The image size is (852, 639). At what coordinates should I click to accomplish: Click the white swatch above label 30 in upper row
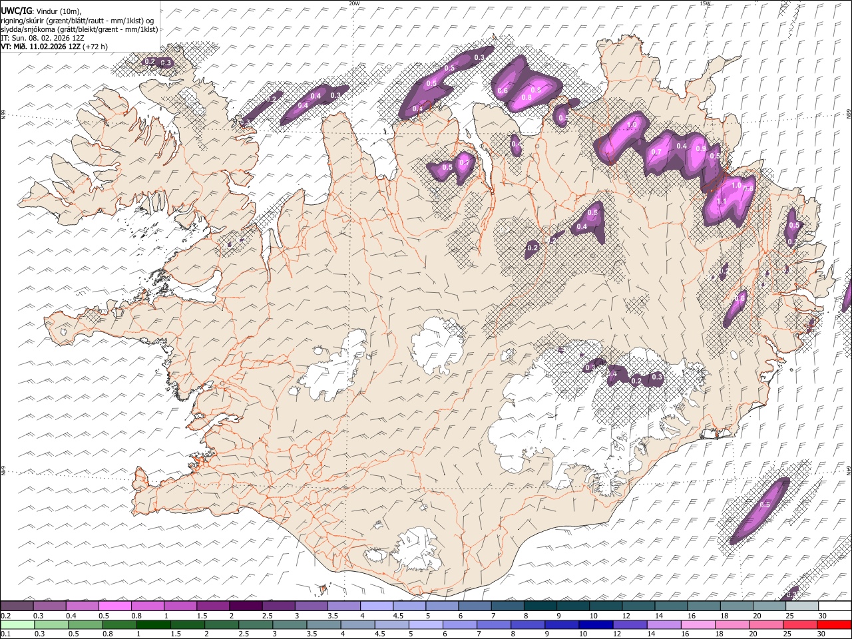835,606
